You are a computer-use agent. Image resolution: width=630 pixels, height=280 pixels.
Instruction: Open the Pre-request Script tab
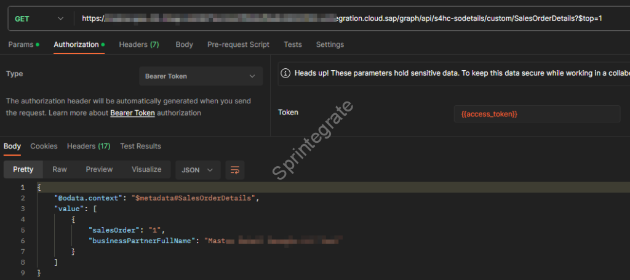click(x=238, y=44)
